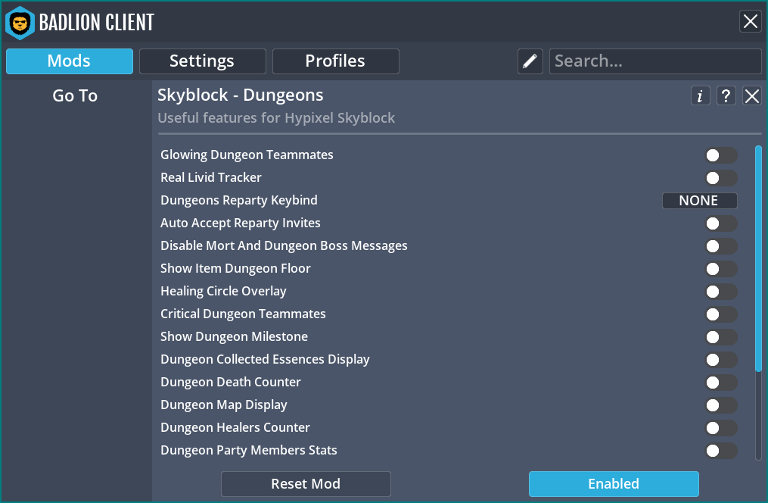The height and width of the screenshot is (503, 768).
Task: Set the Dungeons Reparty Keybind NONE box
Action: (699, 201)
